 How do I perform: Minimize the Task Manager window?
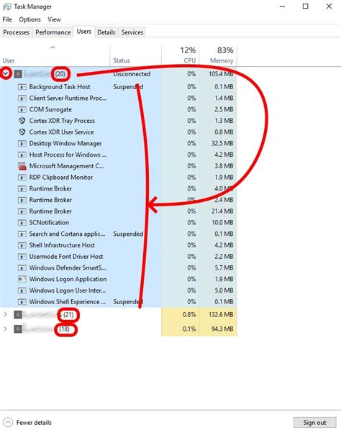(x=283, y=6)
